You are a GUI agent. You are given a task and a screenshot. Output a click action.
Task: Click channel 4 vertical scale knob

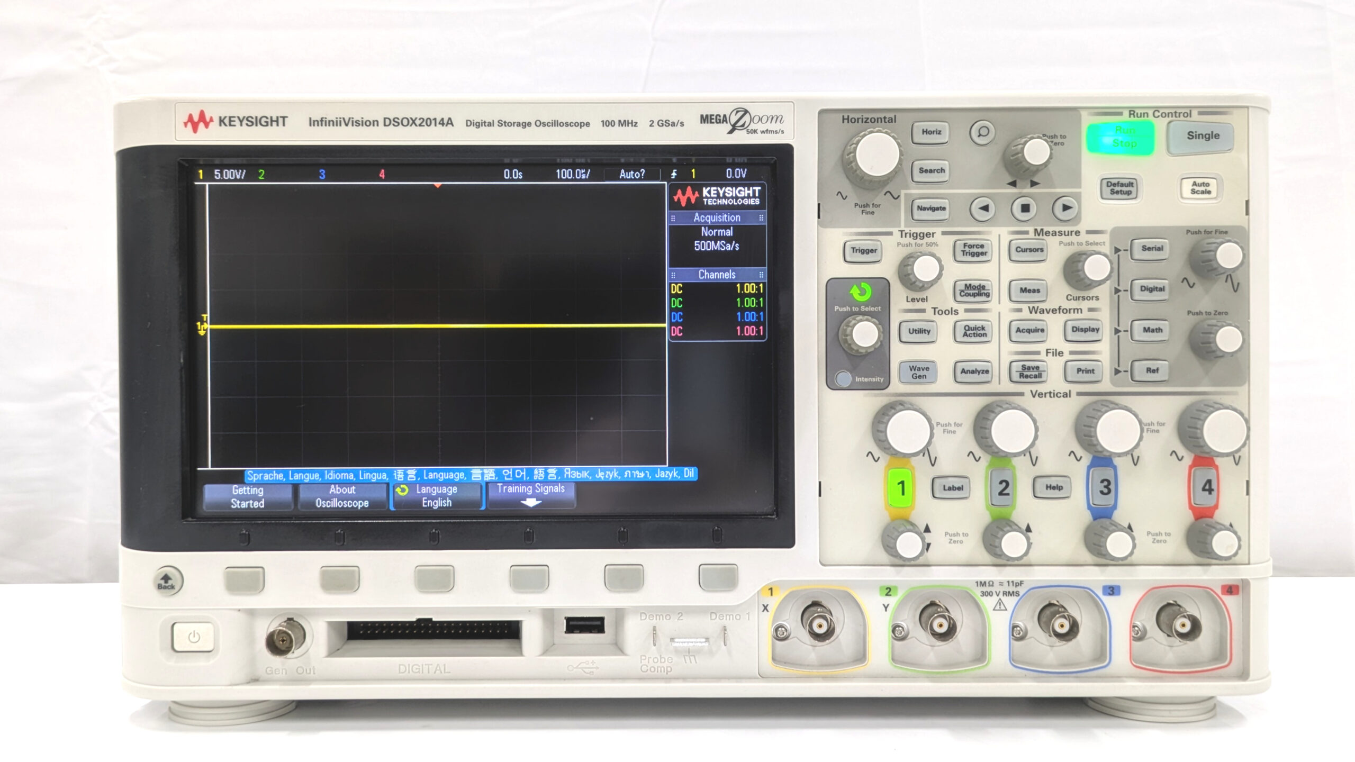tap(1214, 429)
